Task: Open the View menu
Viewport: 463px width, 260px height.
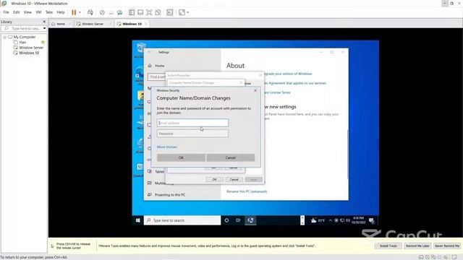Action: [27, 12]
